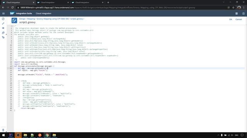Click line number 24 in the gutter
This screenshot has height=138, width=247.
click(11, 75)
